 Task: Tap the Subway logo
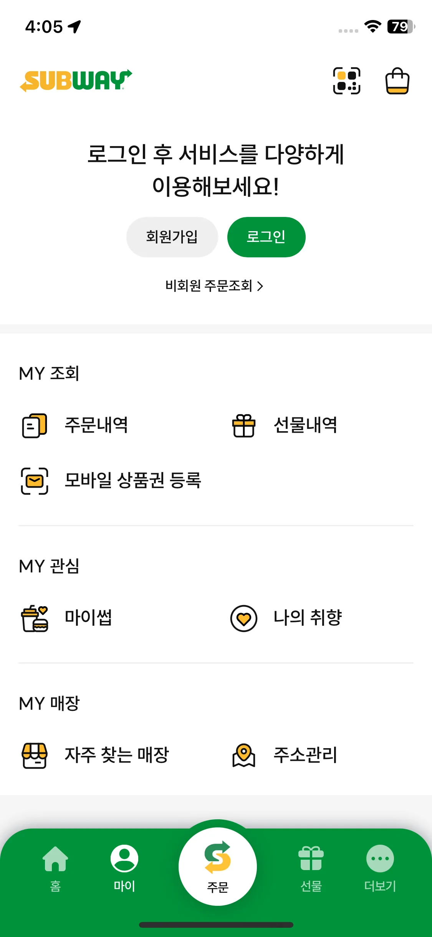click(76, 81)
